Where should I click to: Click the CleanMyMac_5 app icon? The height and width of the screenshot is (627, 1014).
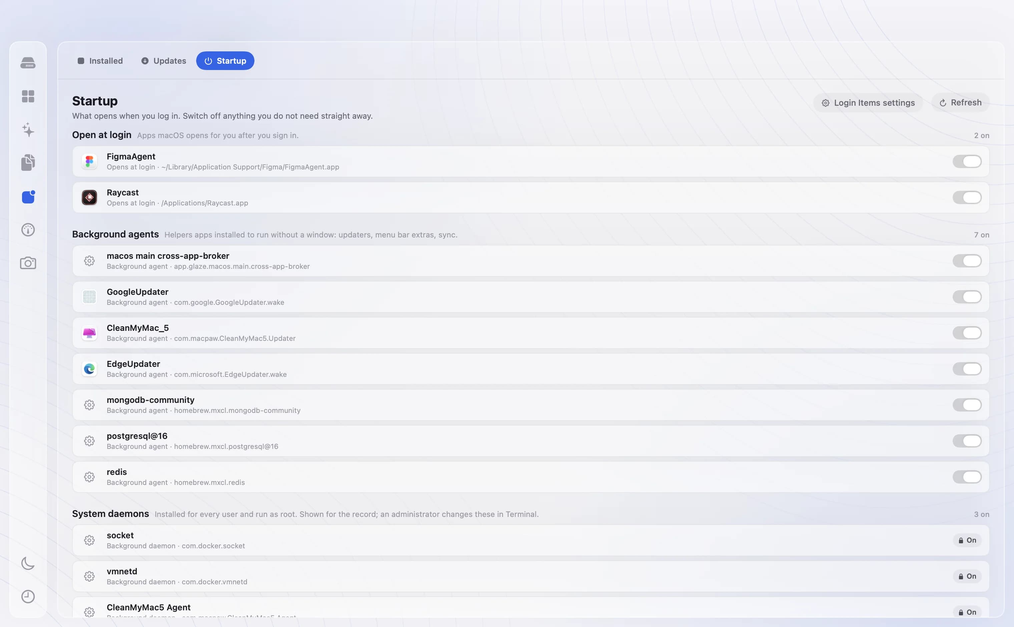click(89, 333)
